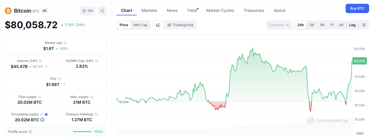
Task: Click the circulating supply ring icon
Action: (42, 120)
